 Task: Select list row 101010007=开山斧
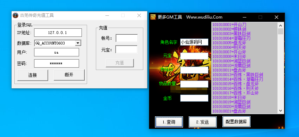coord(245,52)
